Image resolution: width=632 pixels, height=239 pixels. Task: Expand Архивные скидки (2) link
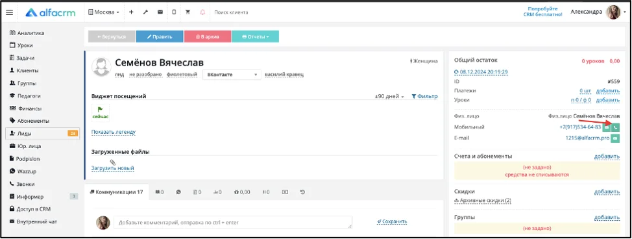pyautogui.click(x=483, y=201)
